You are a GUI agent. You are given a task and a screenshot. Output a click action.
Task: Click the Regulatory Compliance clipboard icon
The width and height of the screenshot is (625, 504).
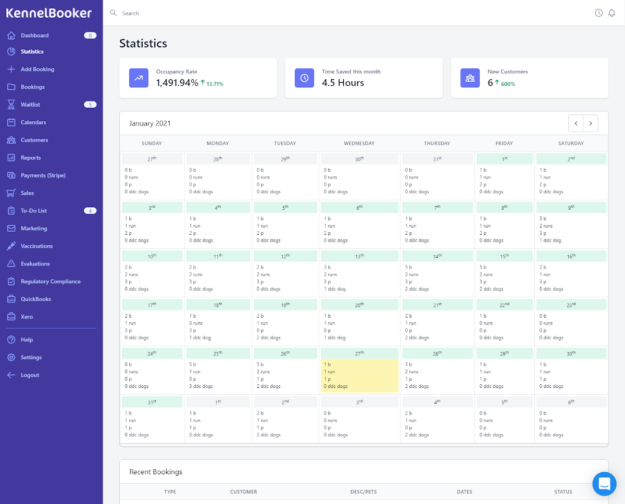pos(11,282)
